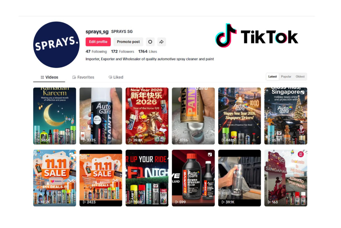
Task: Click photo-carousel icon on Power Steering Fluid post
Action: tap(210, 155)
